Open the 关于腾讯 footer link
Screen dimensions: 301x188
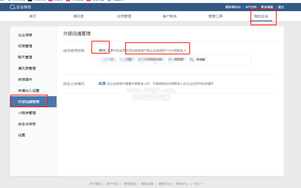[95, 184]
